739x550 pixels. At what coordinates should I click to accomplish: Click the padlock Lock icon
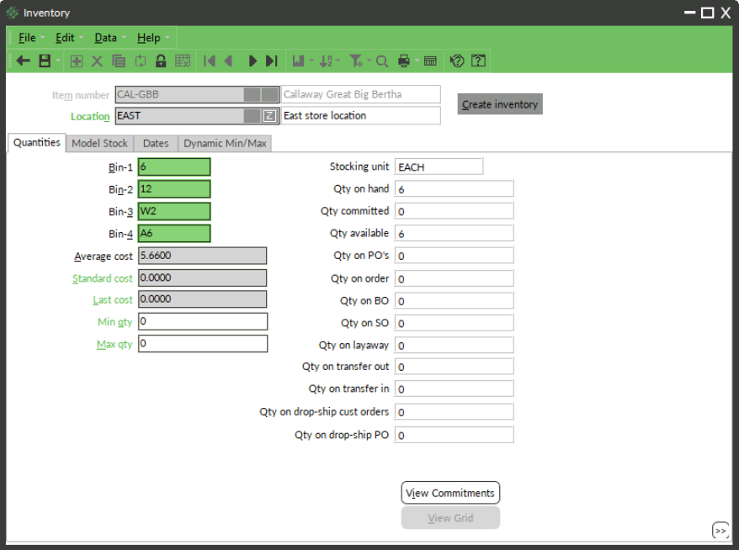[161, 61]
